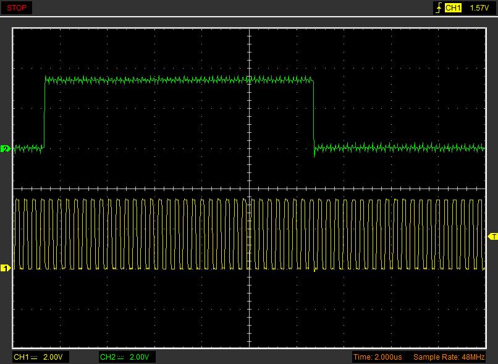Open the CH1 2.00V vertical scale setting
The width and height of the screenshot is (498, 364).
point(53,357)
